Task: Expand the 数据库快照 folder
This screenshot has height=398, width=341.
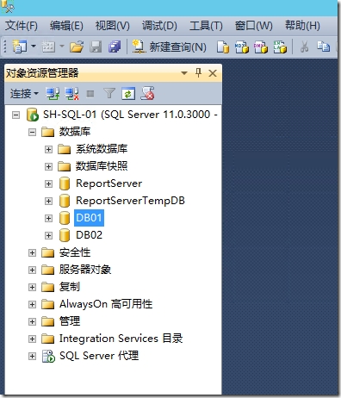Action: (48, 167)
